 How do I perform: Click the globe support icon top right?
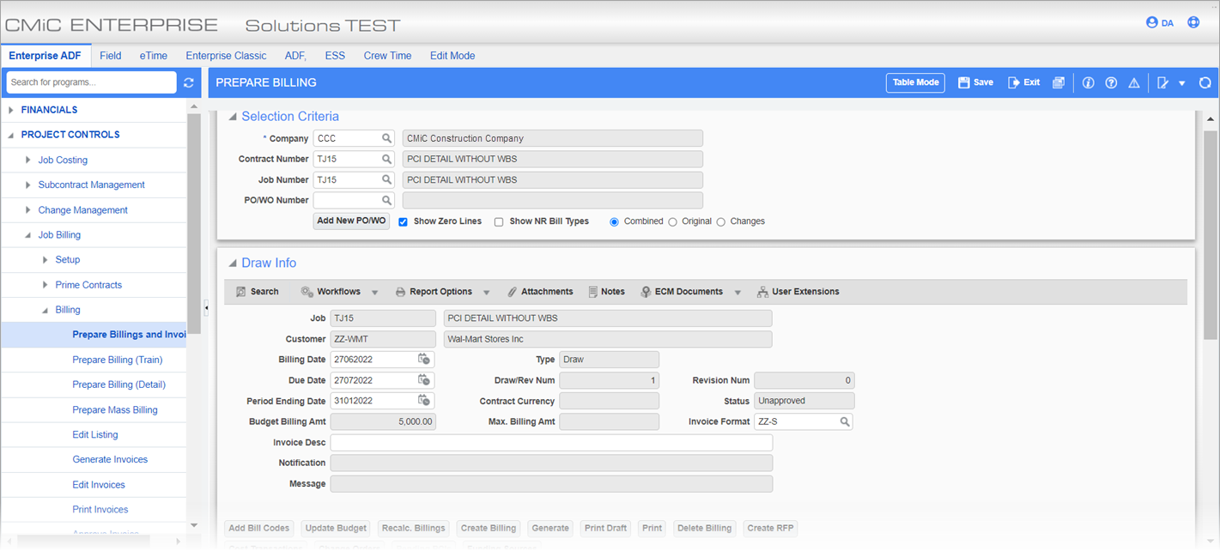[x=1193, y=22]
